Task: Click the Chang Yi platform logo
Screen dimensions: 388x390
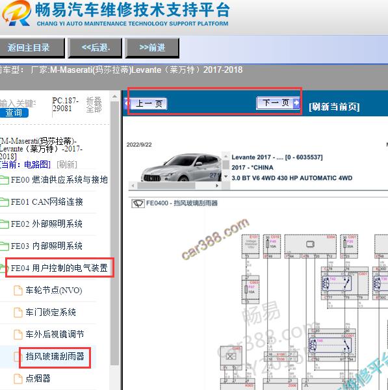Action: pyautogui.click(x=16, y=13)
